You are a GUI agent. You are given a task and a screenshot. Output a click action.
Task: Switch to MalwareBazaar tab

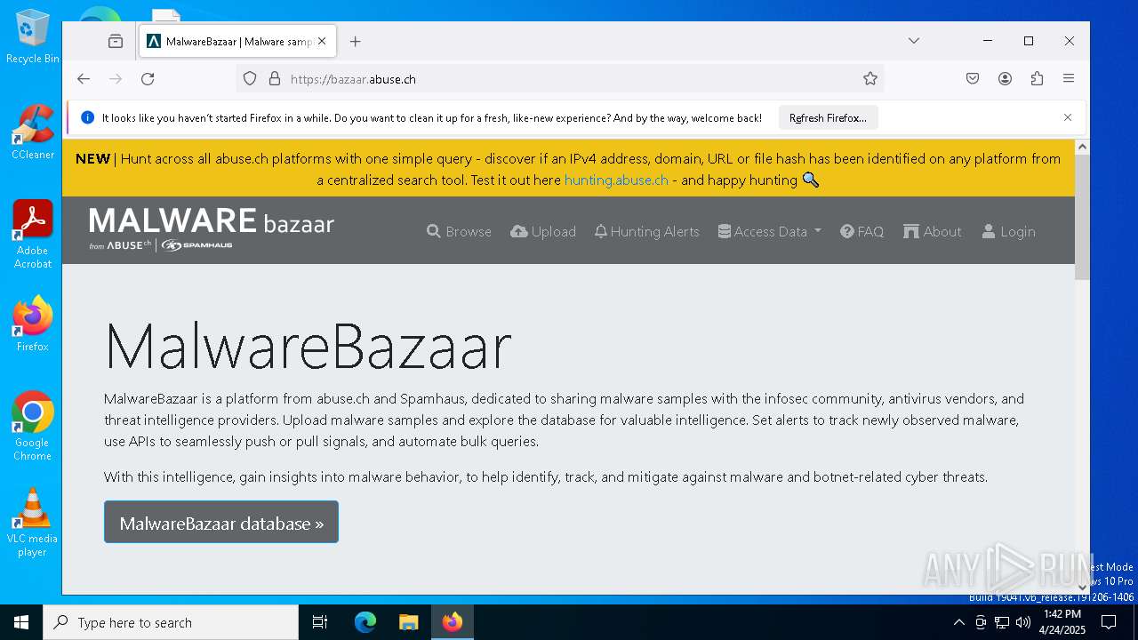(236, 41)
